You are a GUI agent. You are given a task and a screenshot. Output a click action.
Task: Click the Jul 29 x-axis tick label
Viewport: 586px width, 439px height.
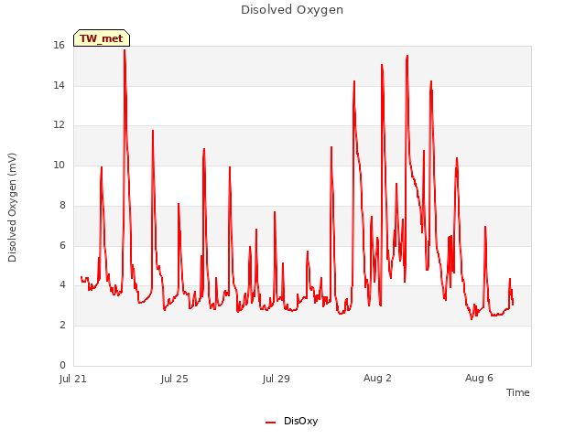[x=277, y=379]
